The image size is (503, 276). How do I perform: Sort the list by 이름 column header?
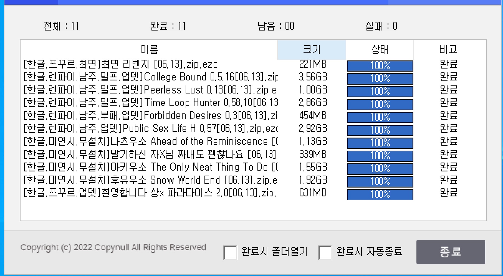click(x=149, y=50)
